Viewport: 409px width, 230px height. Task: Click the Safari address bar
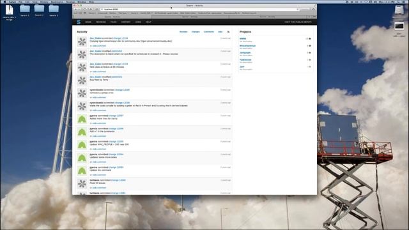(x=199, y=10)
